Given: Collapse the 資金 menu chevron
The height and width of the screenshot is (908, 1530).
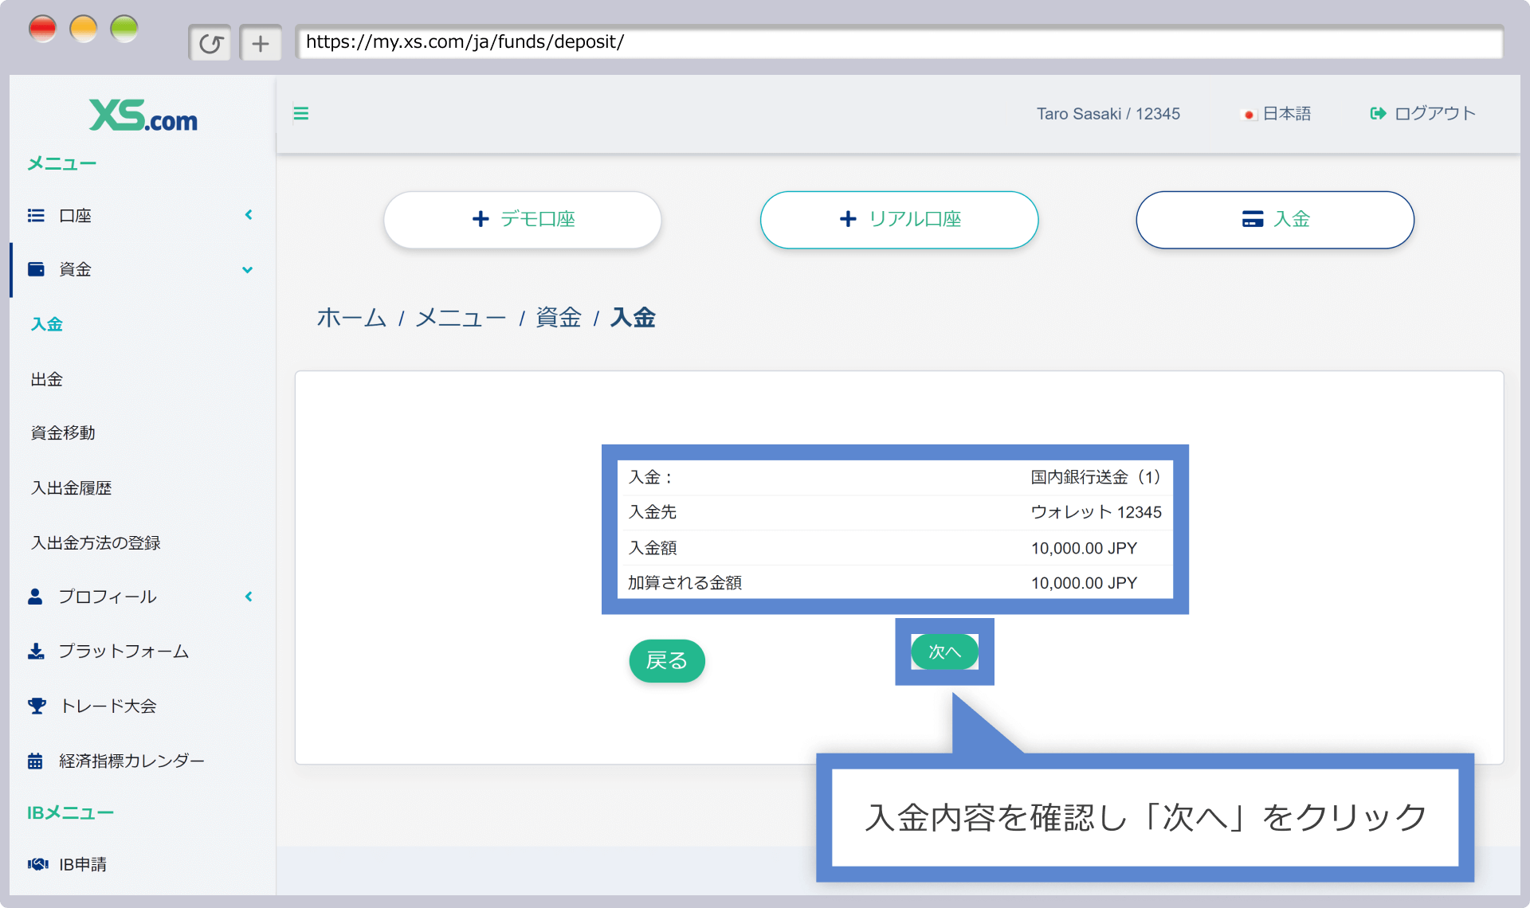Looking at the screenshot, I should (248, 270).
